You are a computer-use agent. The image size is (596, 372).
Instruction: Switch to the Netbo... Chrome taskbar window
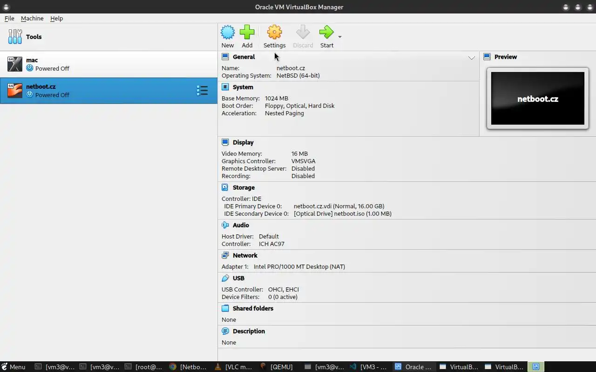pyautogui.click(x=188, y=366)
